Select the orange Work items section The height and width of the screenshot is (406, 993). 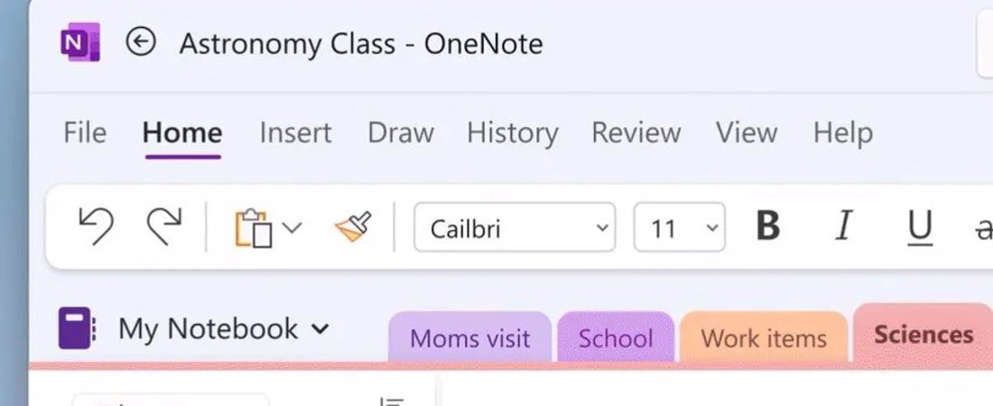[764, 337]
